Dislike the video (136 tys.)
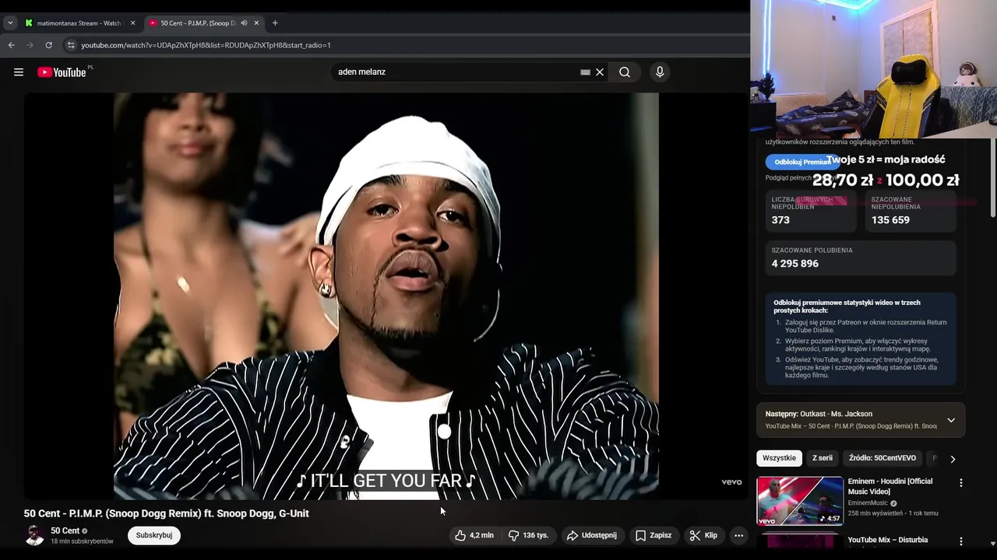The image size is (997, 560). 528,535
